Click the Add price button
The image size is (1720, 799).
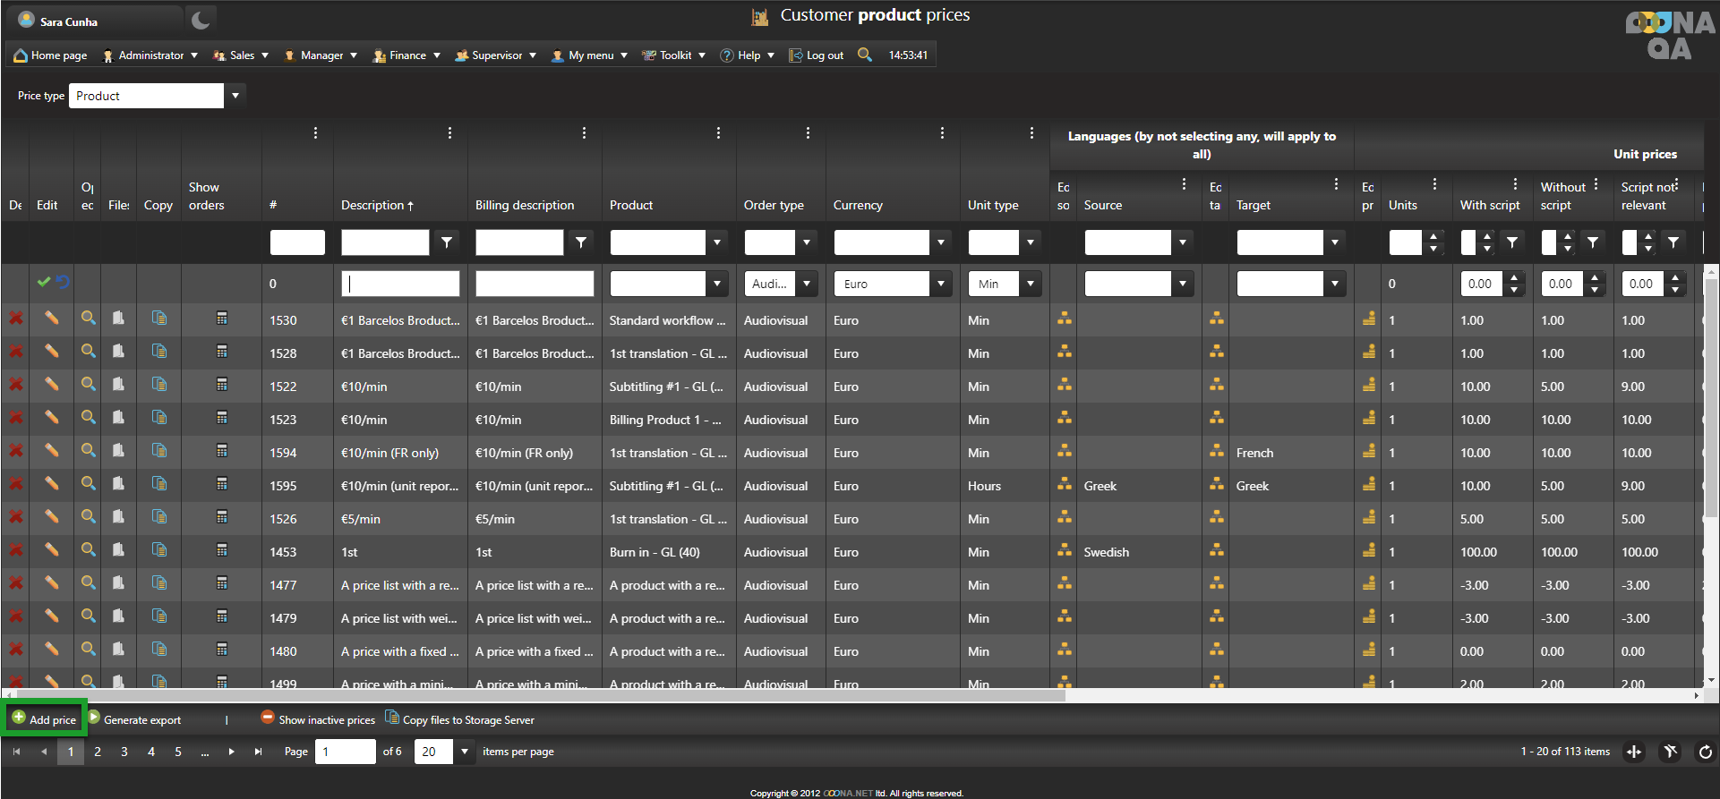[x=44, y=719]
